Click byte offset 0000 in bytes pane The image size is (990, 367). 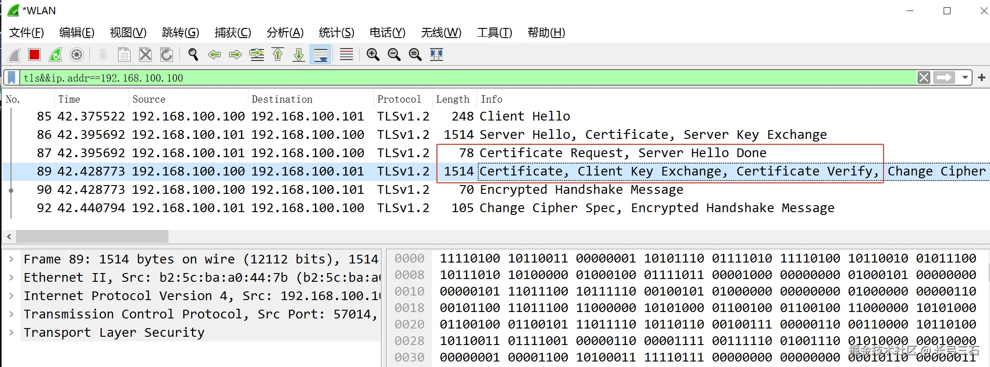pyautogui.click(x=409, y=258)
